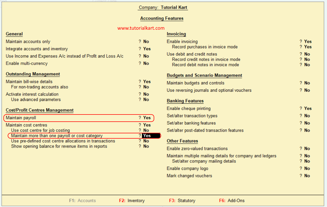Open F6: Add-Ons features
This screenshot has width=327, height=207.
pyautogui.click(x=232, y=201)
